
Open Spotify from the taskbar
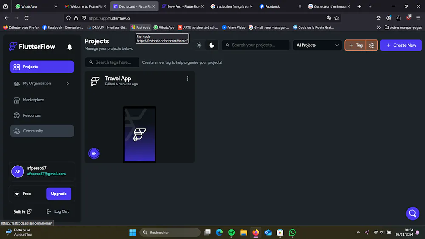[232, 233]
